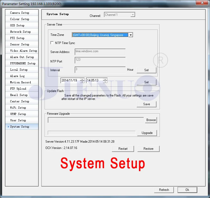Click the date field 2014/11/19
Screen dimensions: 210x198
[x=70, y=80]
